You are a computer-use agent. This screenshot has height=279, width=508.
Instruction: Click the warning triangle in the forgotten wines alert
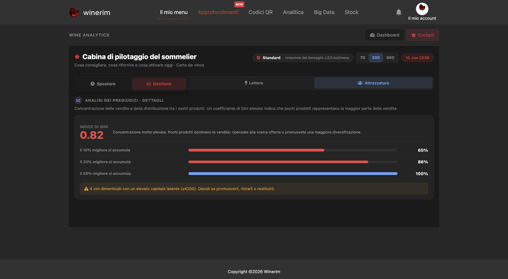(x=86, y=189)
